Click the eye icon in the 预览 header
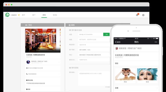 pyautogui.click(x=26, y=25)
